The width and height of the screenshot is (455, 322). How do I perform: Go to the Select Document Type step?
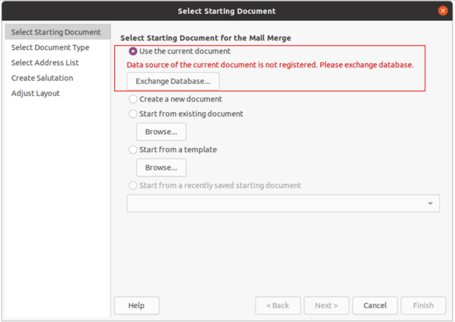pyautogui.click(x=50, y=48)
